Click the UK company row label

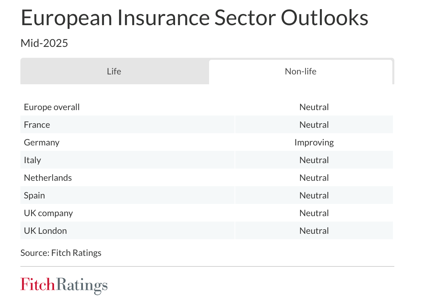pos(48,213)
